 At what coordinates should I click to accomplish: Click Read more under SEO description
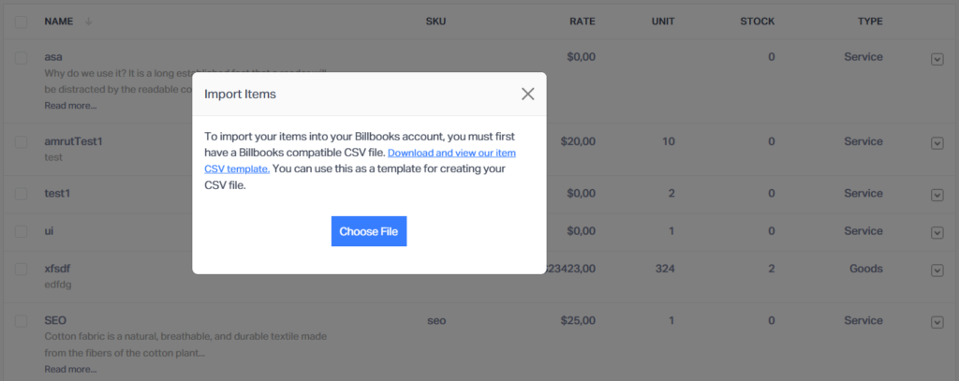(x=70, y=369)
